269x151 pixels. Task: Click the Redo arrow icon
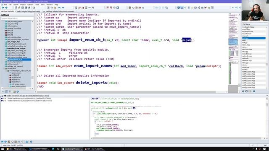pos(63,8)
